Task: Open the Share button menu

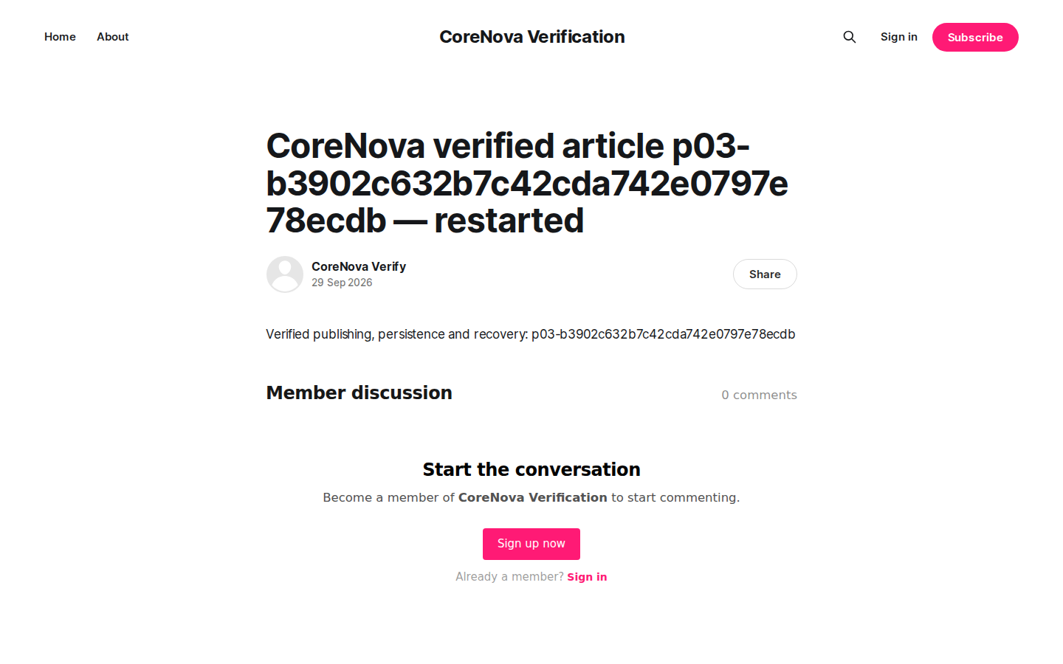Action: (765, 274)
